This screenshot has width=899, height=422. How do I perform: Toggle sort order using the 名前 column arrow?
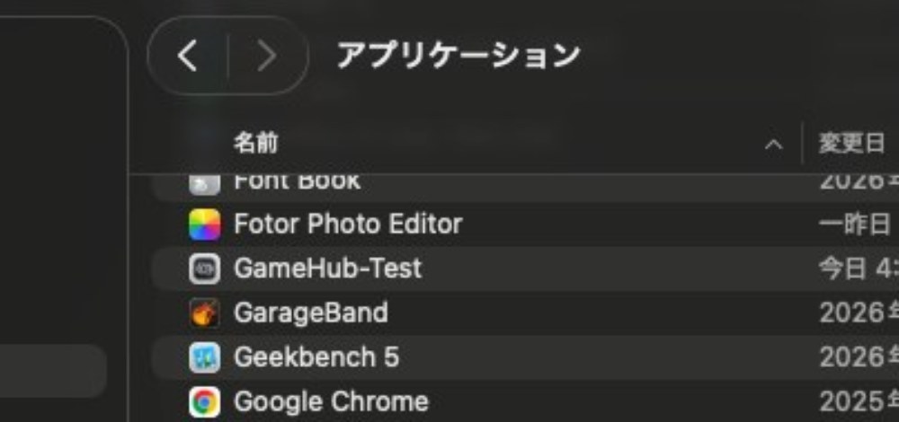click(x=773, y=145)
